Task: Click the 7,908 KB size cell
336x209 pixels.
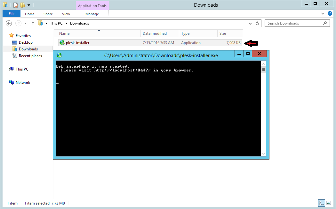Action: pos(233,43)
